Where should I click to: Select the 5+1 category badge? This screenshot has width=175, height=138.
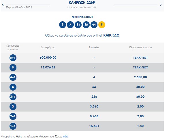[13, 58]
